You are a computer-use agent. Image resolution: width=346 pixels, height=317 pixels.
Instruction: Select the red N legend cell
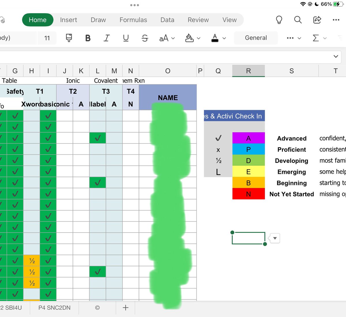pyautogui.click(x=249, y=194)
